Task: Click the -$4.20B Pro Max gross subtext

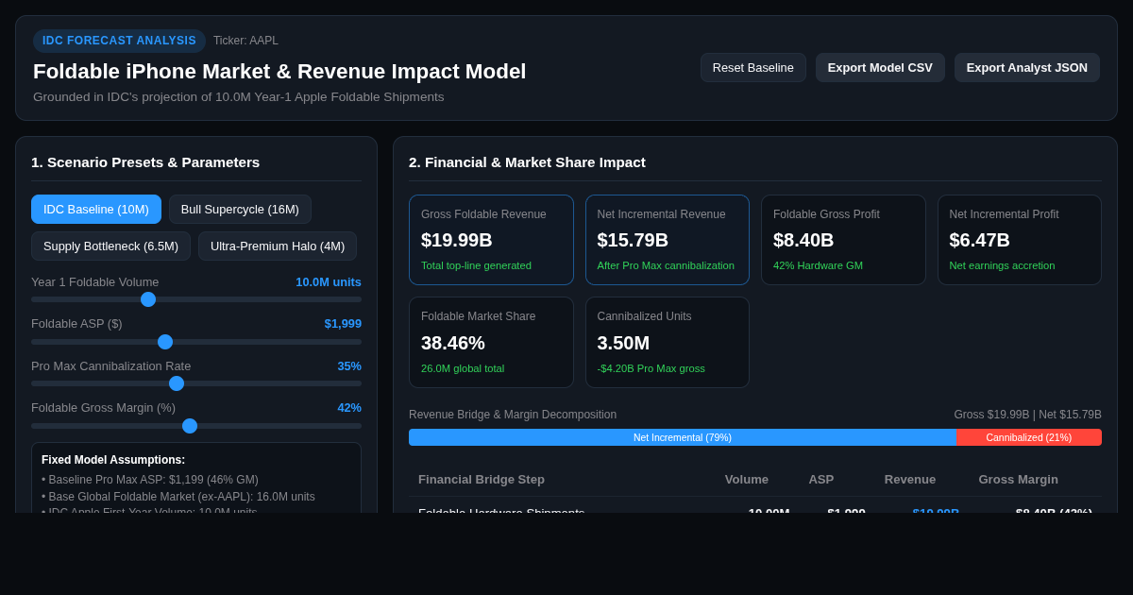Action: [651, 368]
